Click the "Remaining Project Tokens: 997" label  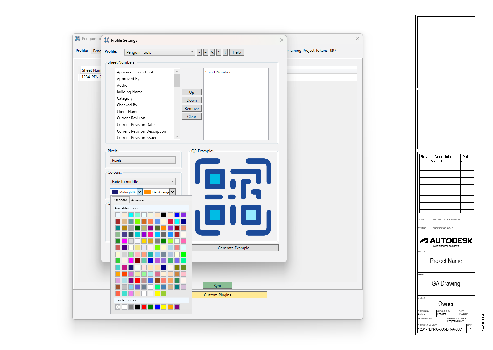[x=311, y=51]
